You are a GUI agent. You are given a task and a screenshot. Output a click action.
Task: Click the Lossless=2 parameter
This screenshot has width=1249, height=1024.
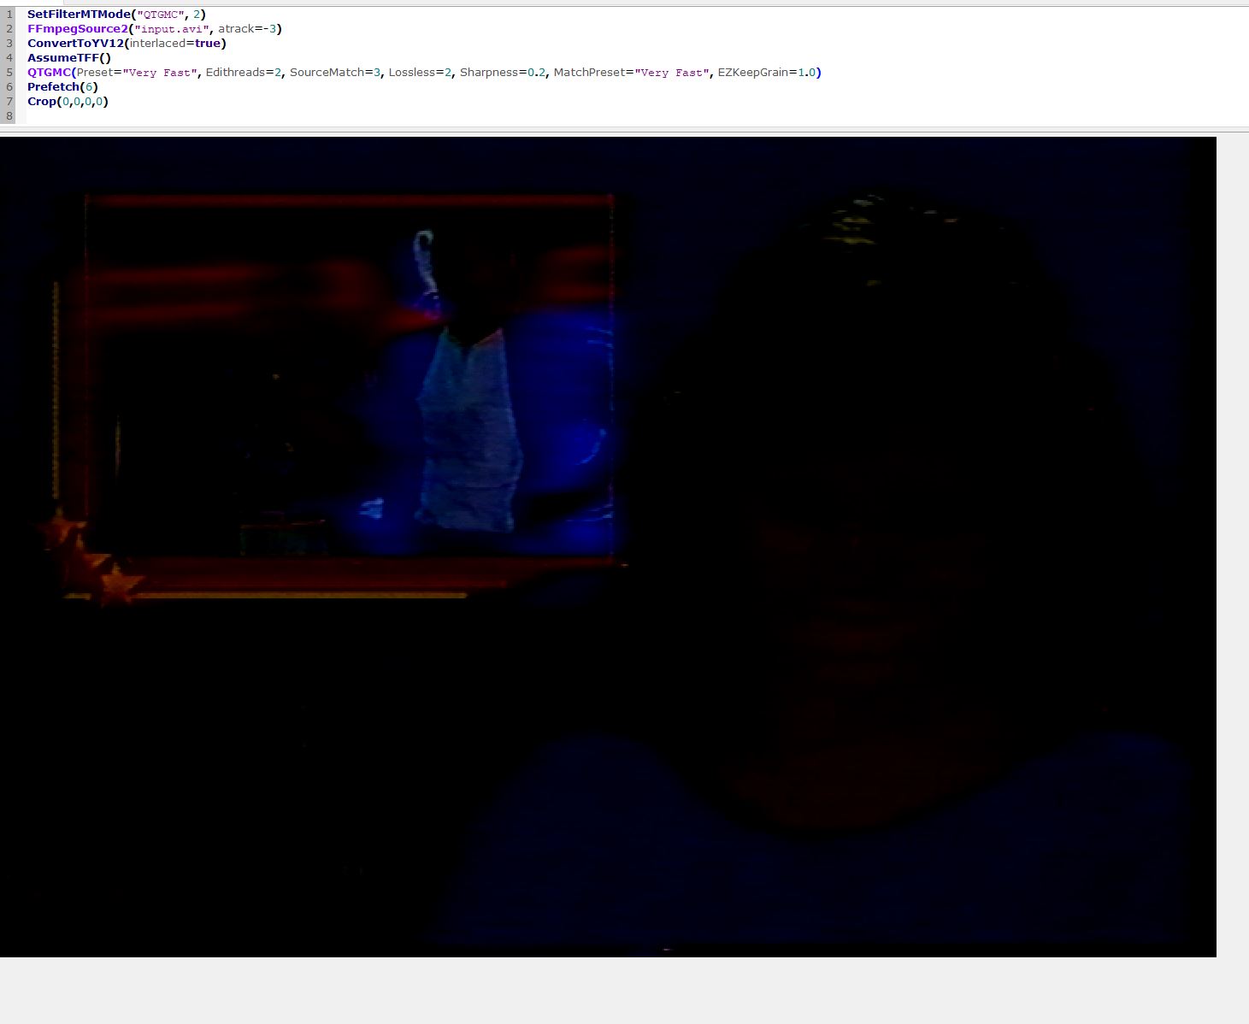click(x=421, y=73)
